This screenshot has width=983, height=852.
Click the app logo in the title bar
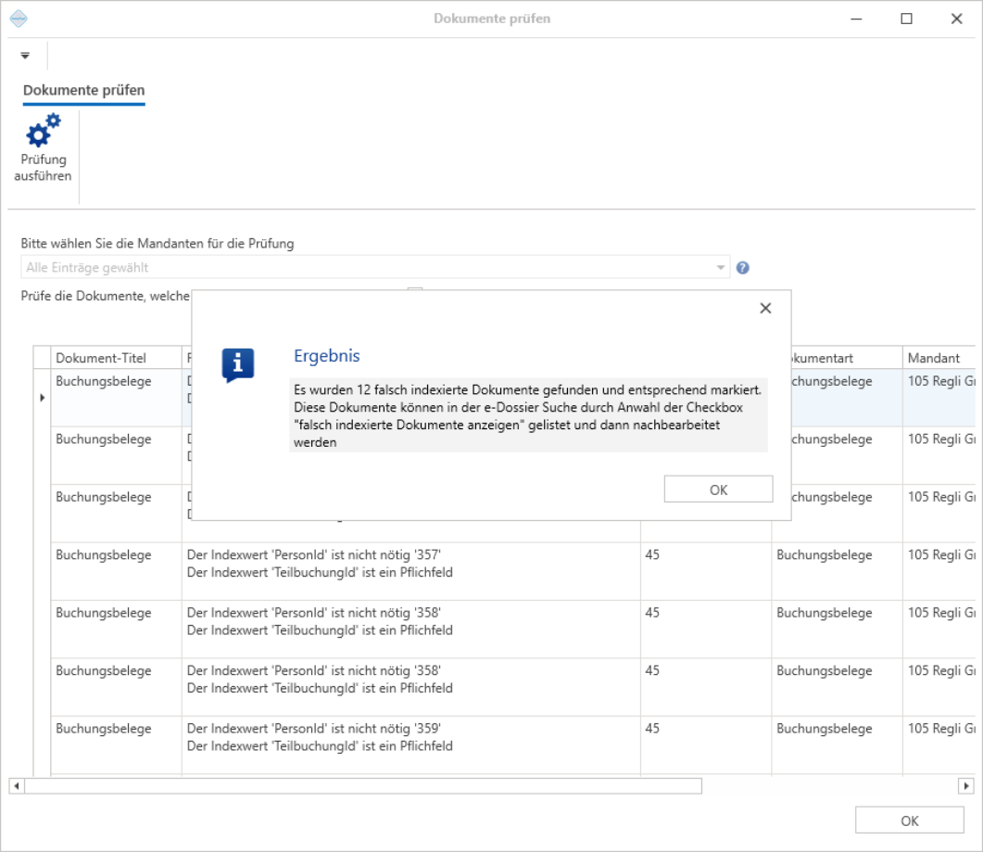(x=19, y=19)
